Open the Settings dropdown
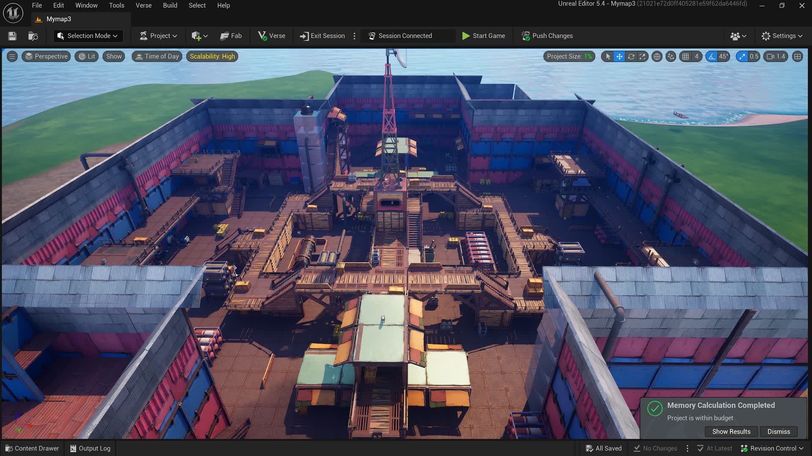Image resolution: width=812 pixels, height=456 pixels. click(782, 36)
